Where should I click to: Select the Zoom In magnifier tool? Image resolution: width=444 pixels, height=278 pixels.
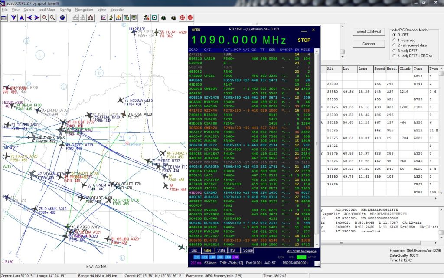coord(44,18)
